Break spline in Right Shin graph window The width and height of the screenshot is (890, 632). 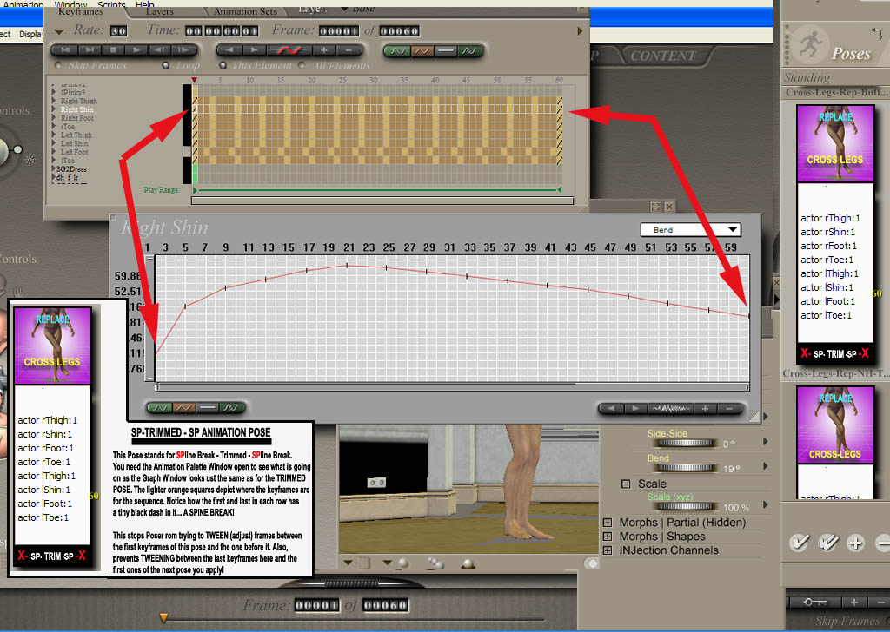(x=231, y=407)
